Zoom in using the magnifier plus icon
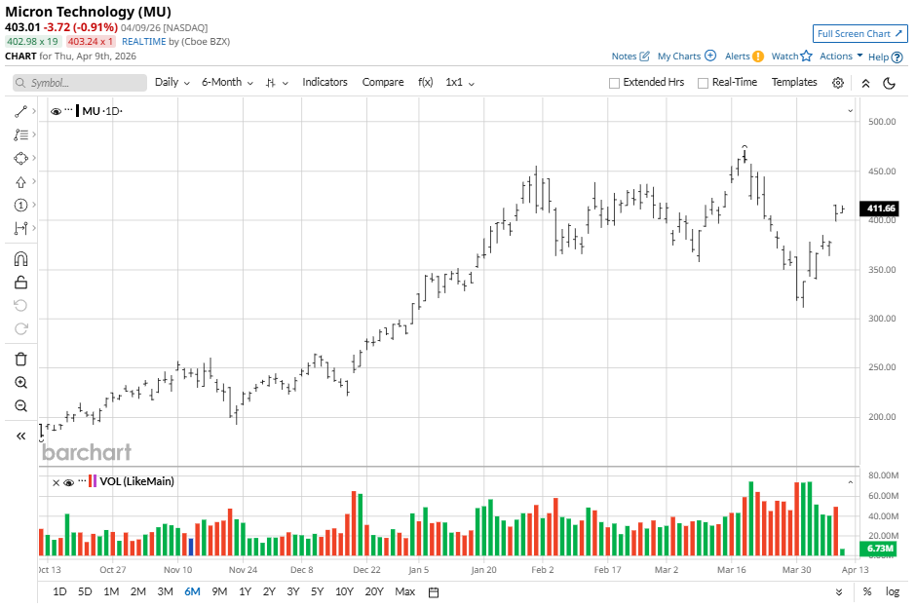The width and height of the screenshot is (916, 608). (x=20, y=383)
